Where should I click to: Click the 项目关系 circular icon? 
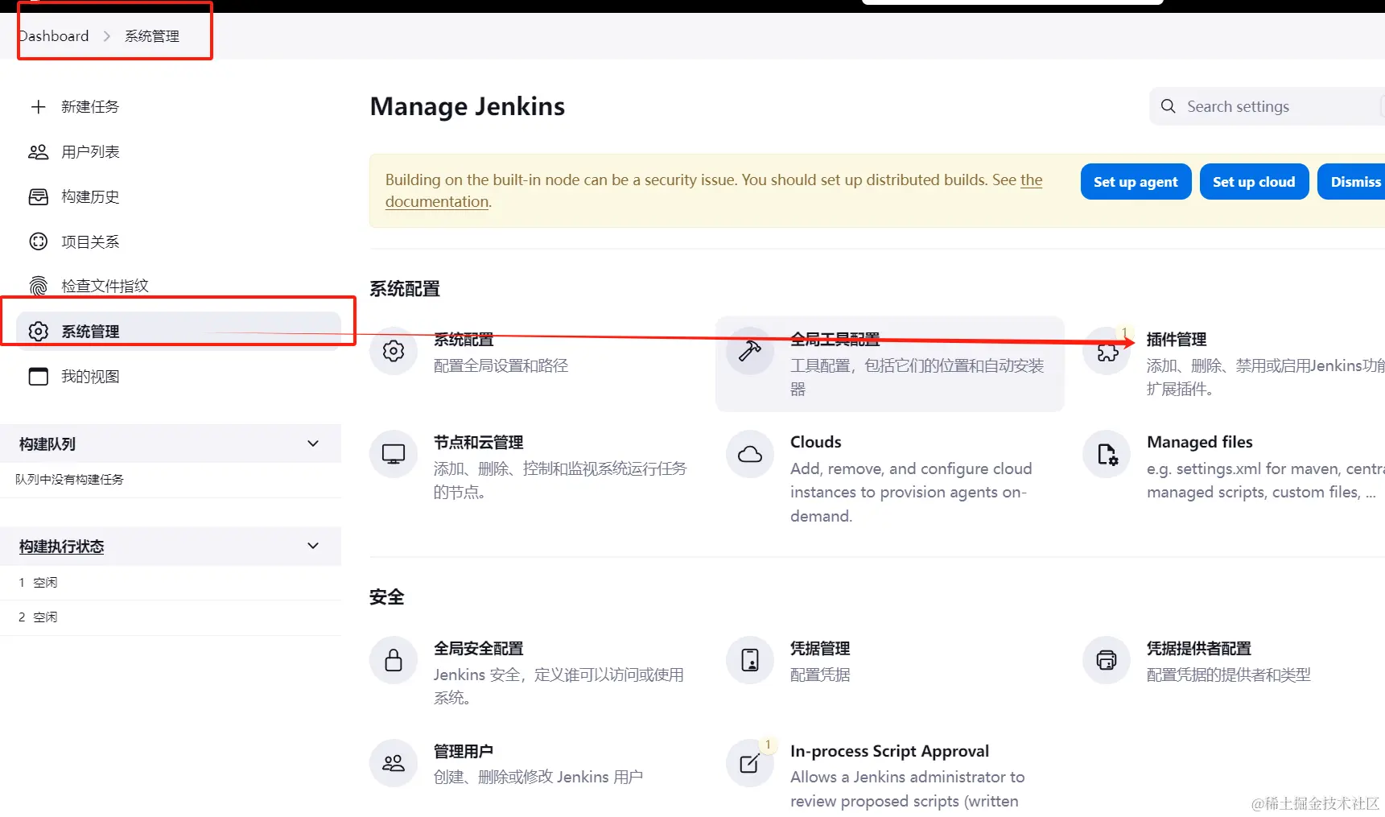38,241
